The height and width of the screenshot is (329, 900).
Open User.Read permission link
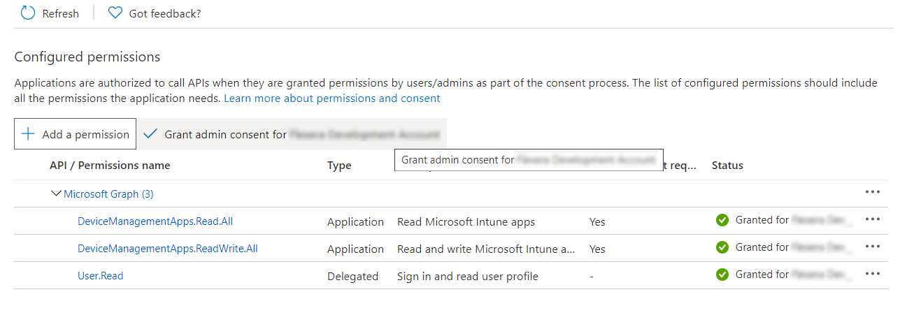(101, 276)
